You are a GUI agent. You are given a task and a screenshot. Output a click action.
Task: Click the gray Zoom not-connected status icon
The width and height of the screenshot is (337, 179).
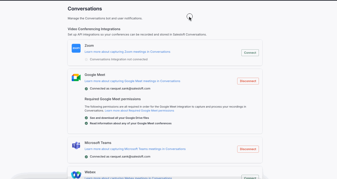[86, 59]
